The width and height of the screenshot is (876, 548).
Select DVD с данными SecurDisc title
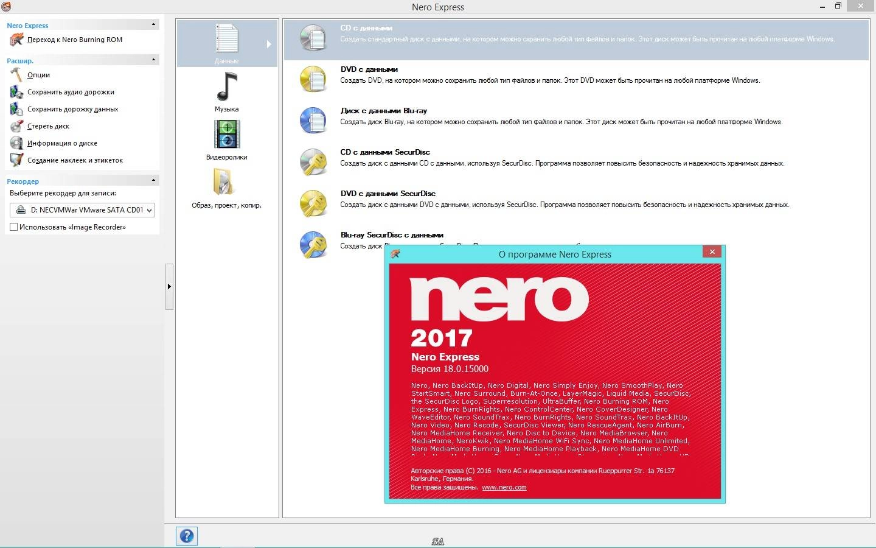click(388, 194)
